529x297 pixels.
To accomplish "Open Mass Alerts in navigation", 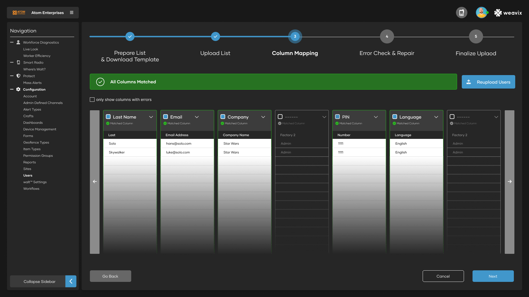I will coord(33,83).
